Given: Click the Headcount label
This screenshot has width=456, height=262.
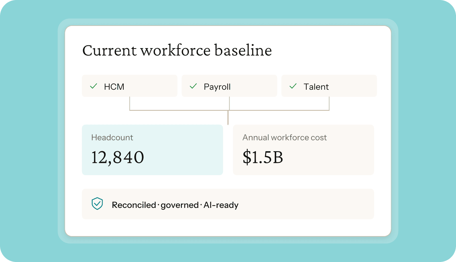Looking at the screenshot, I should click(x=112, y=138).
